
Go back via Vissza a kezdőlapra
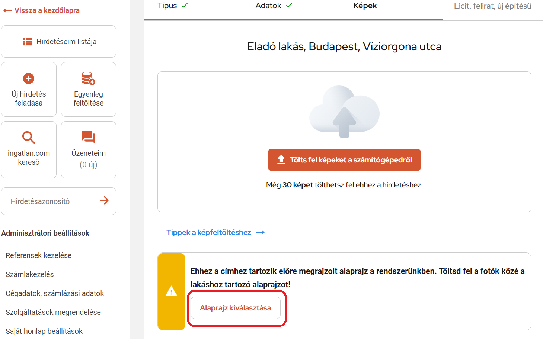pos(42,10)
